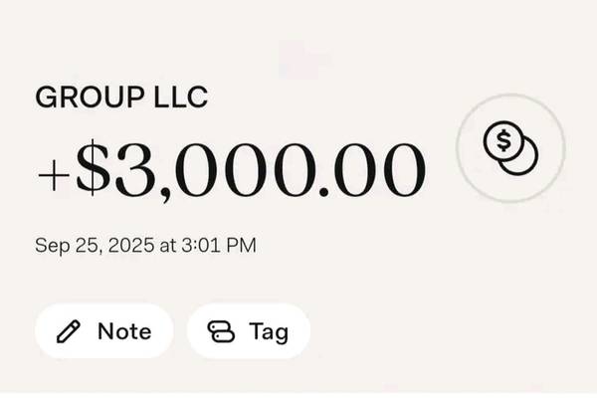Click the pencil icon on Note
Screen dimensions: 597x399
(x=69, y=331)
